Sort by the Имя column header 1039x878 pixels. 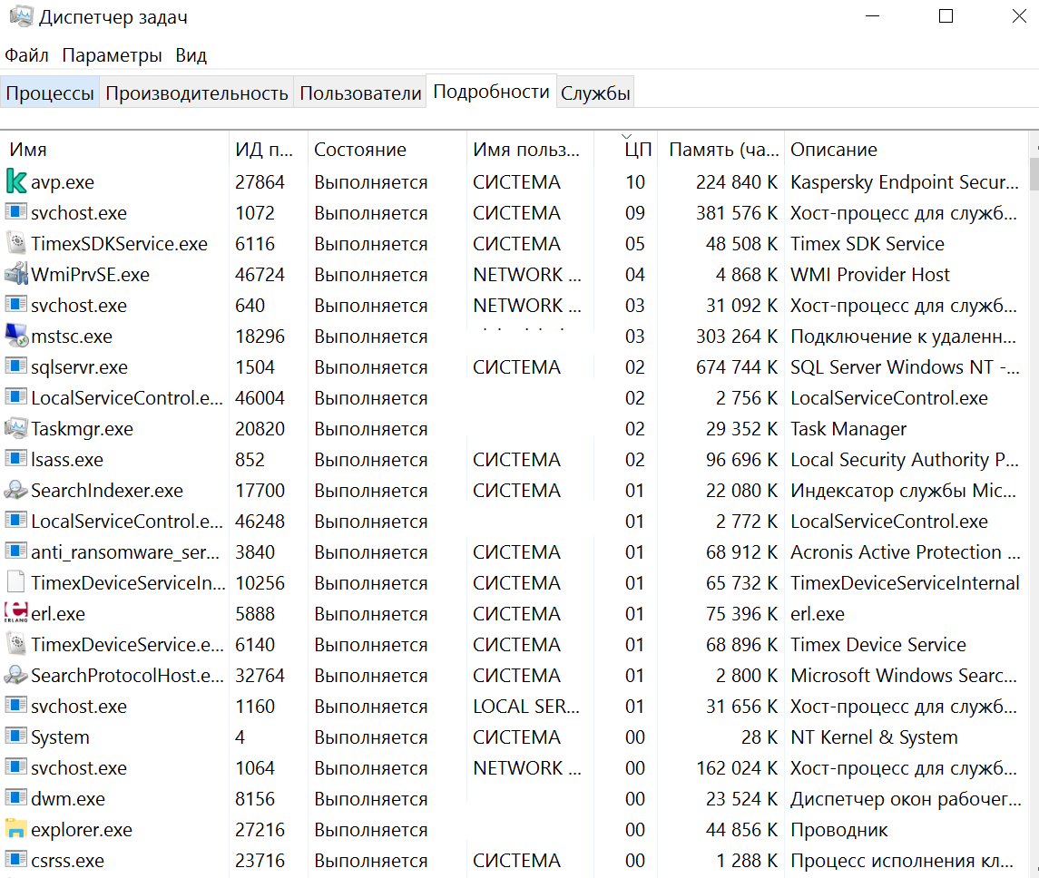tap(115, 149)
